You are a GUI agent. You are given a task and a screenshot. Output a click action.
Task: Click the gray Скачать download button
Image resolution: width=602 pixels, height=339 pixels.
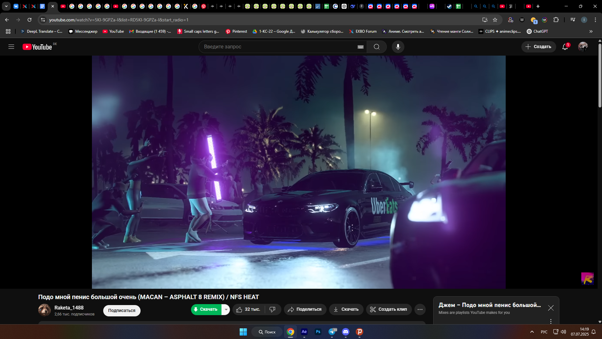tap(346, 309)
